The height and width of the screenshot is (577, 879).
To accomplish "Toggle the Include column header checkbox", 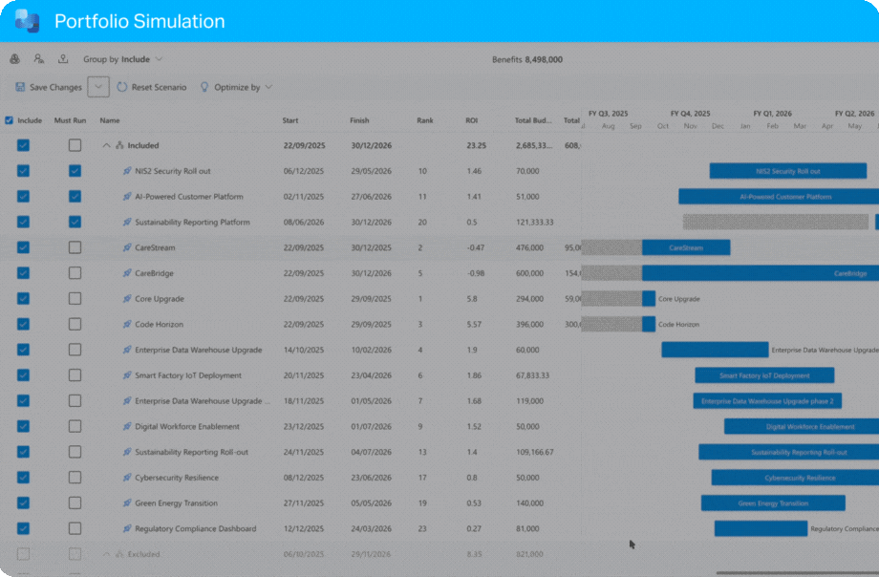I will (10, 121).
